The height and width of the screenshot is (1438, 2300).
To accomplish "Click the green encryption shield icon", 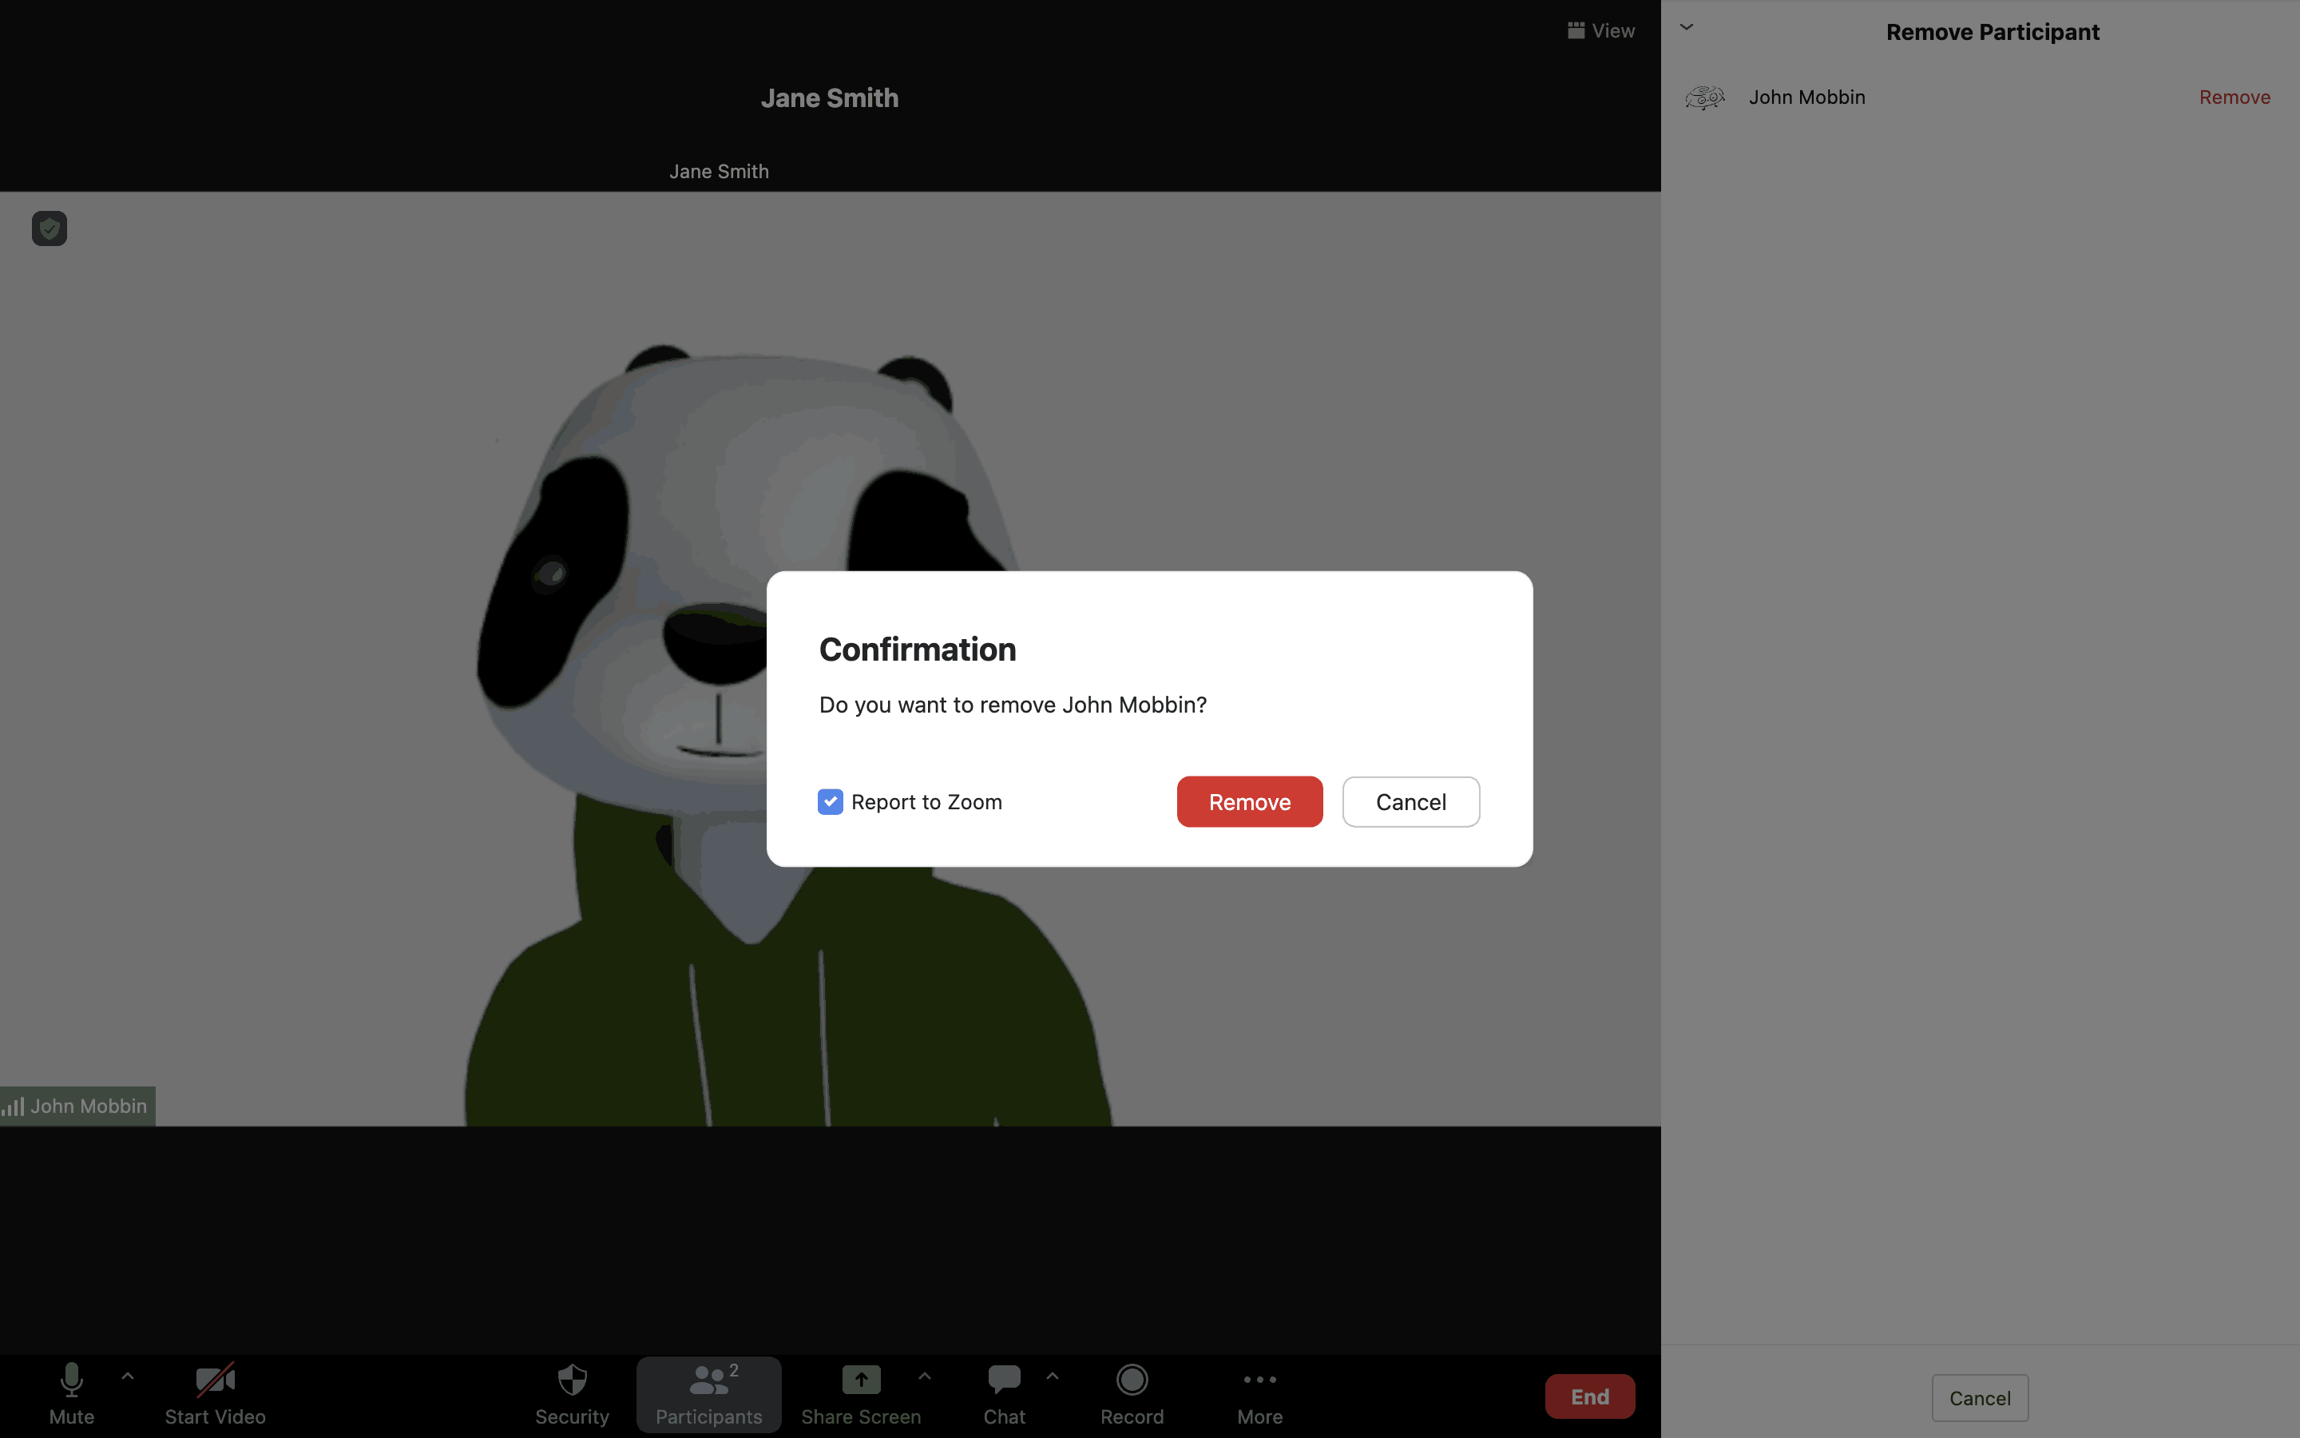I will coord(50,228).
